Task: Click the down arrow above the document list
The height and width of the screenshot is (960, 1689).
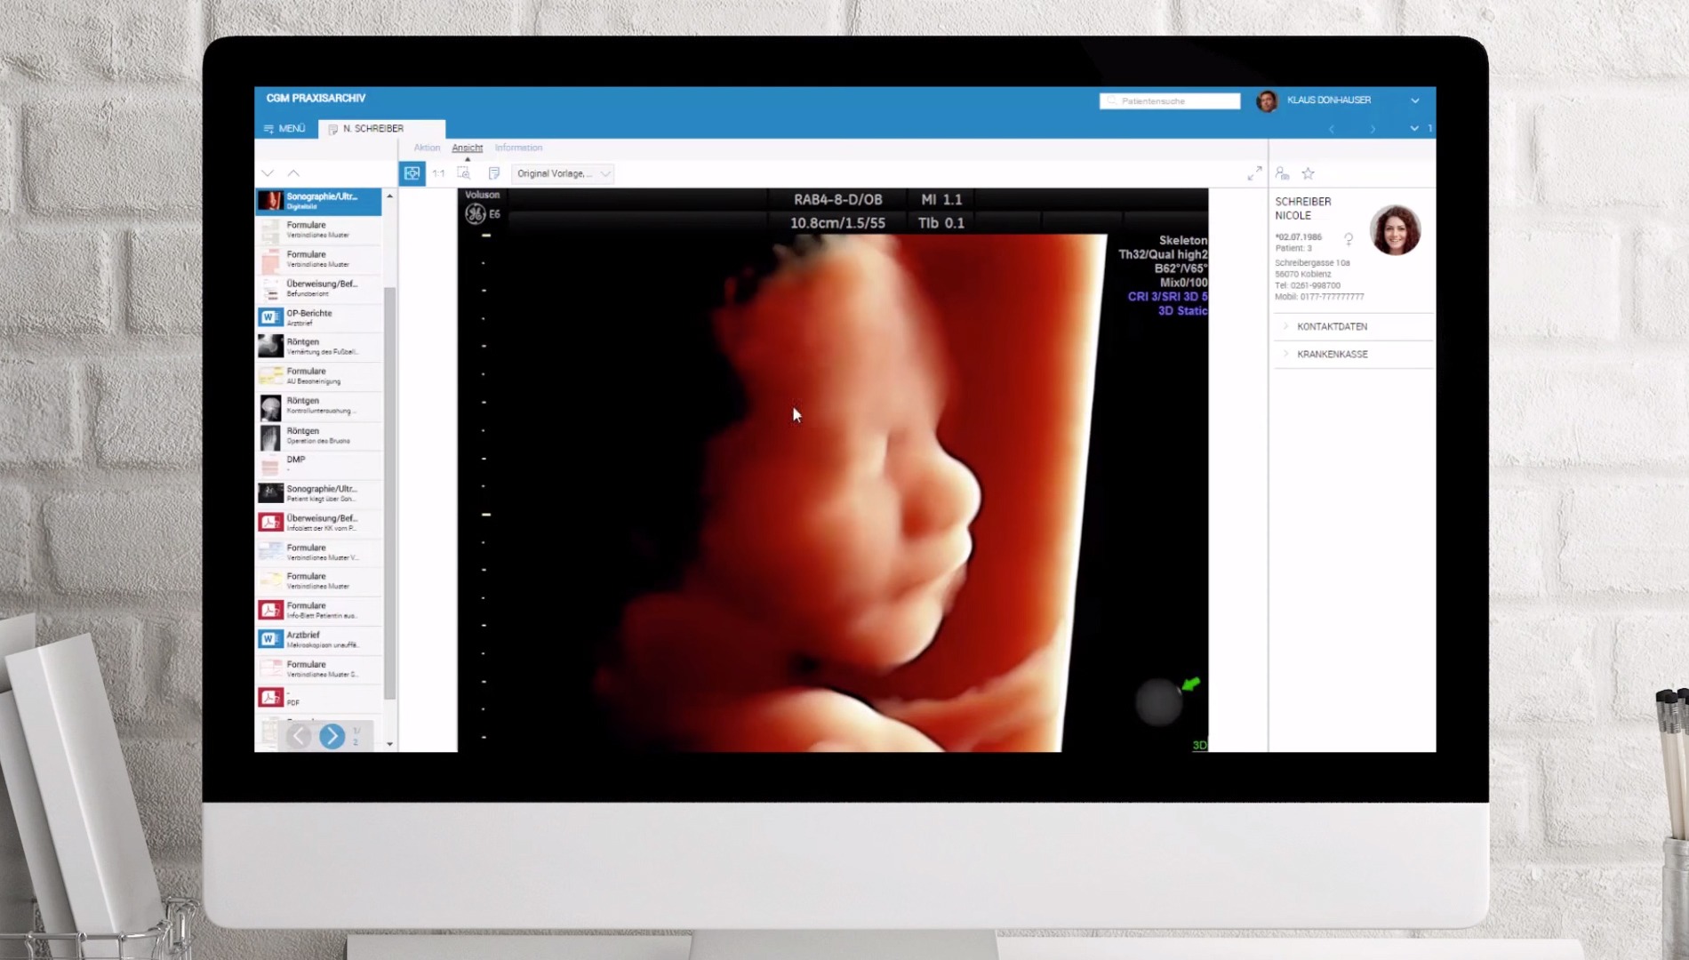Action: click(x=268, y=173)
